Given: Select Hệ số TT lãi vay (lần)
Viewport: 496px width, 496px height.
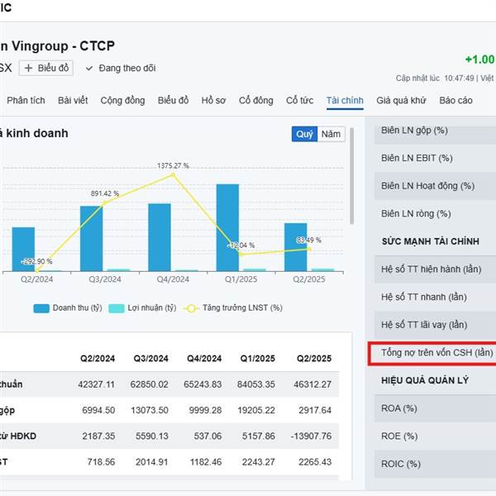Looking at the screenshot, I should (x=435, y=325).
